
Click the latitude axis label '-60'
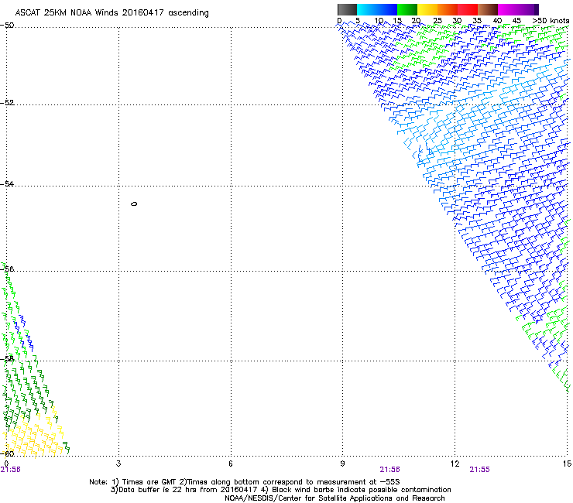click(7, 453)
